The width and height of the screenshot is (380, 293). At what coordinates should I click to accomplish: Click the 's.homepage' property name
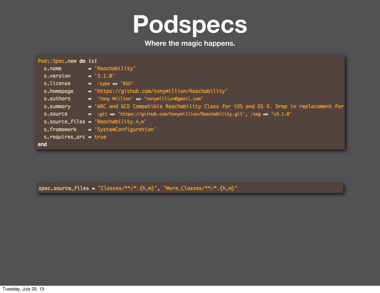coord(58,91)
